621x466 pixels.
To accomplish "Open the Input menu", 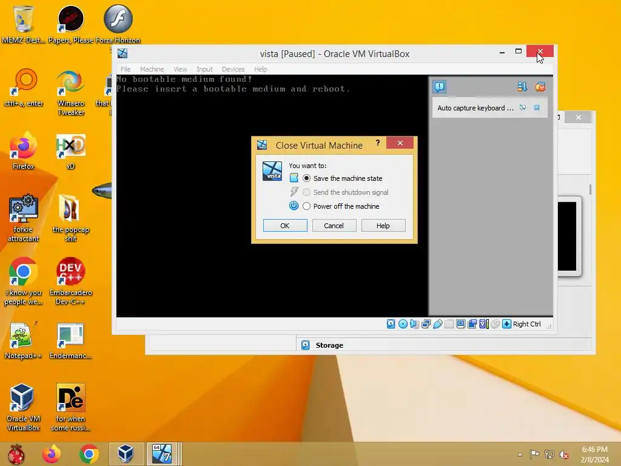I will tap(204, 69).
